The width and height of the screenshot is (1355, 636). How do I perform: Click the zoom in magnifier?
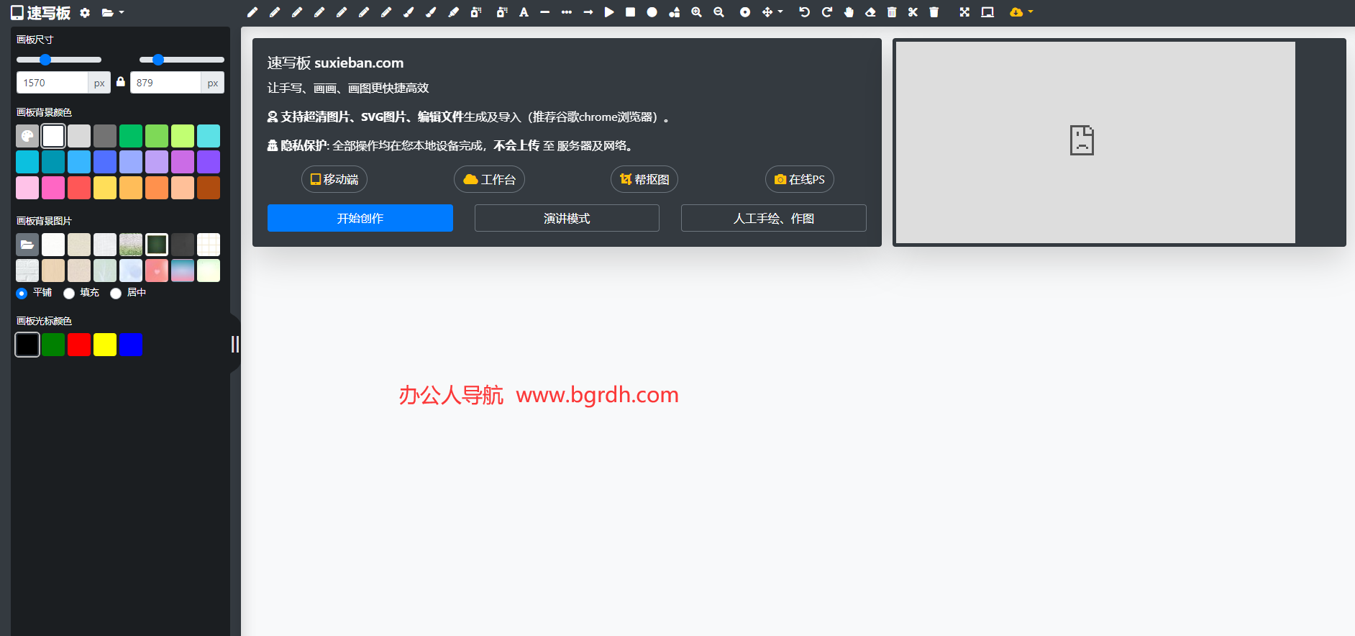coord(696,12)
